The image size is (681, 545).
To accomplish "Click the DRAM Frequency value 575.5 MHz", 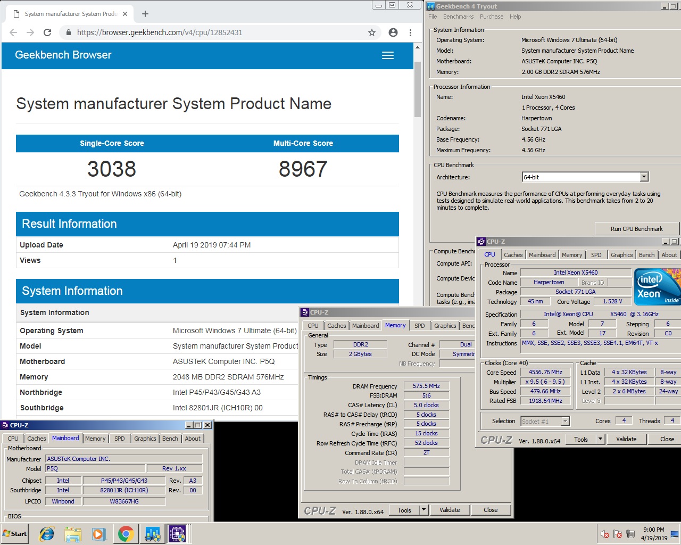I will pos(426,386).
